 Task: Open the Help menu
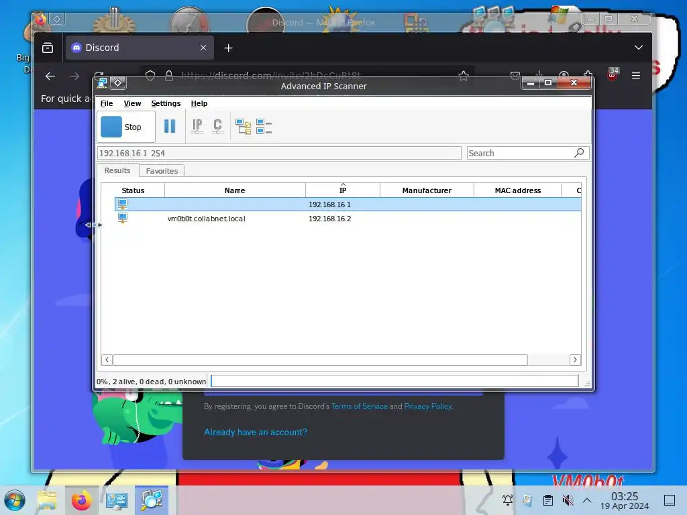click(199, 103)
